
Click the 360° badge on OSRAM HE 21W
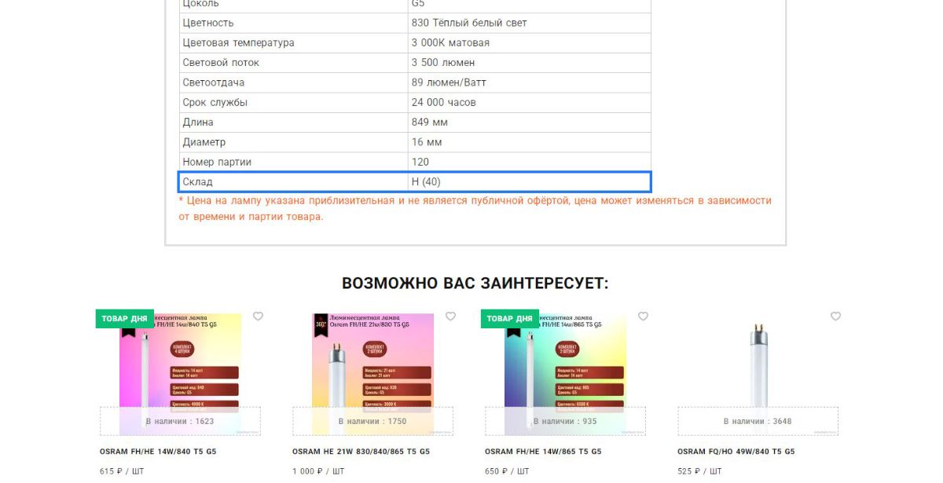click(321, 324)
